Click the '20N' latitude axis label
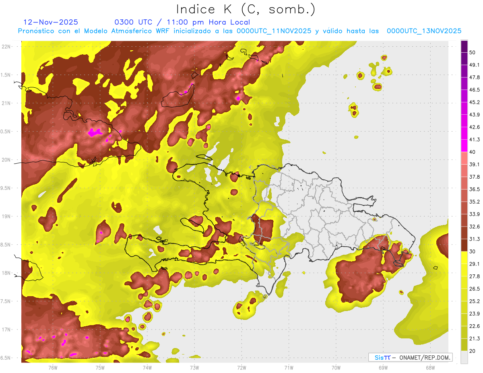483x373 pixels. [x=6, y=160]
